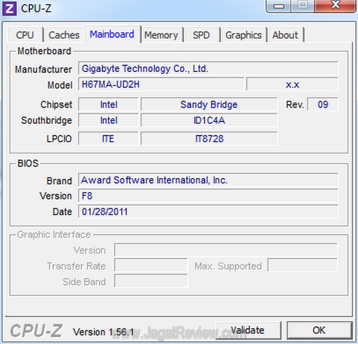
Task: Select the Sandy Bridge chipset value
Action: pyautogui.click(x=209, y=105)
